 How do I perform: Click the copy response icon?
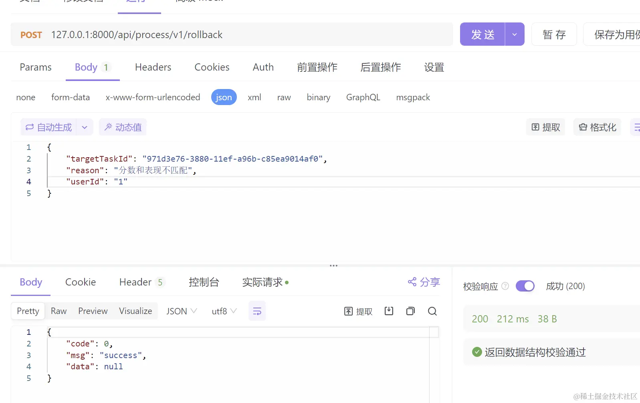pos(410,311)
